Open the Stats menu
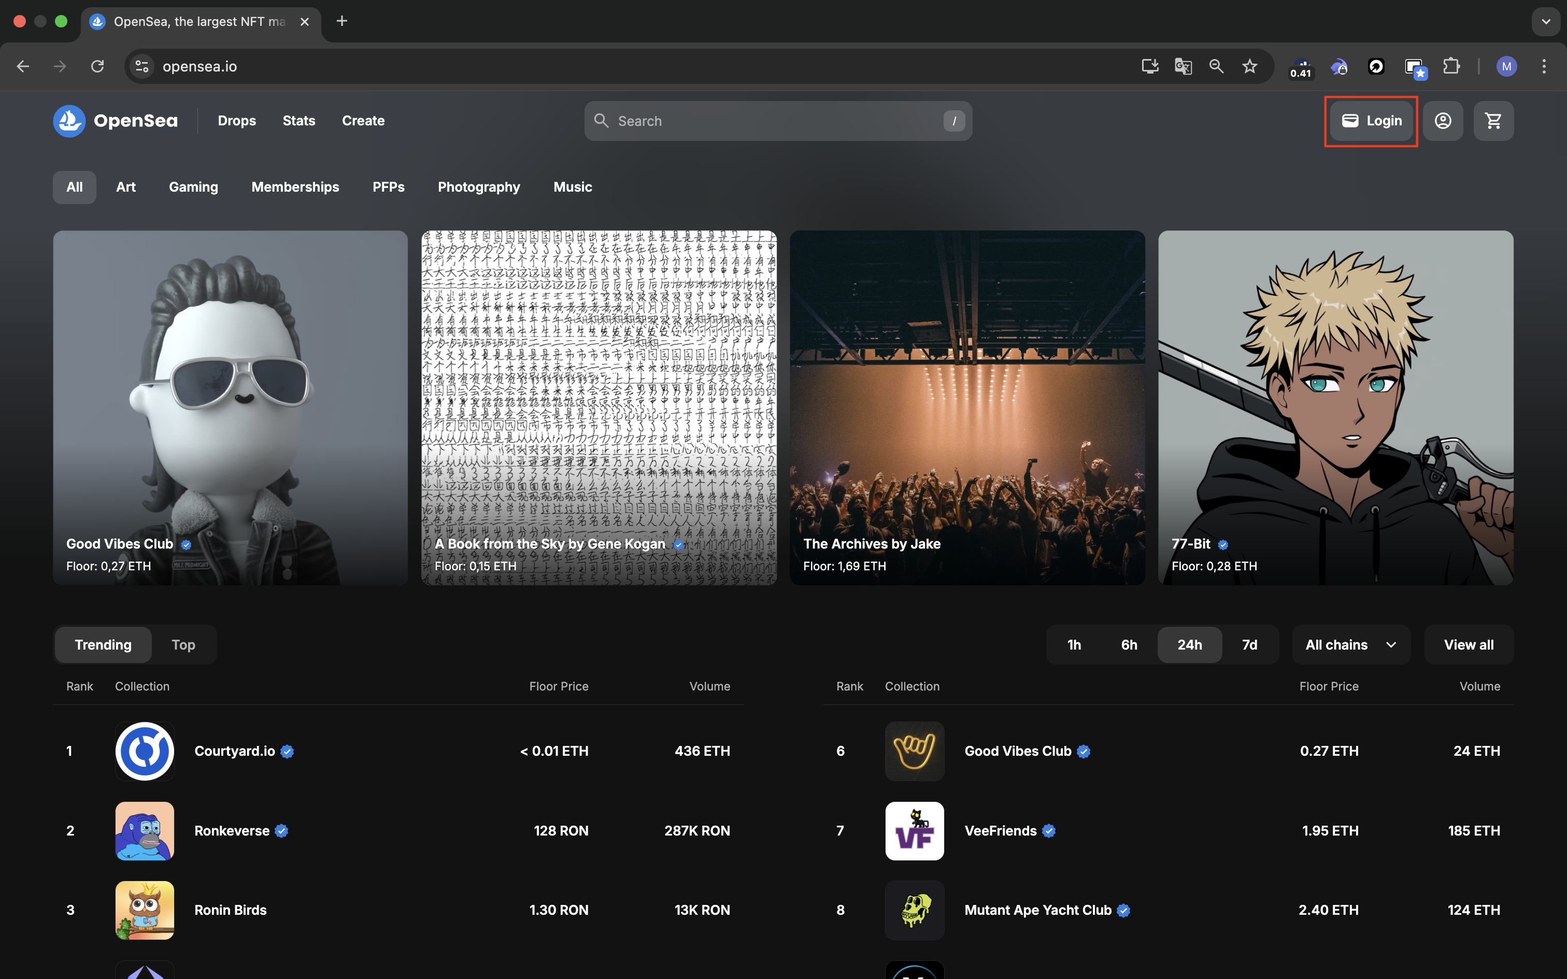This screenshot has width=1567, height=979. tap(298, 121)
